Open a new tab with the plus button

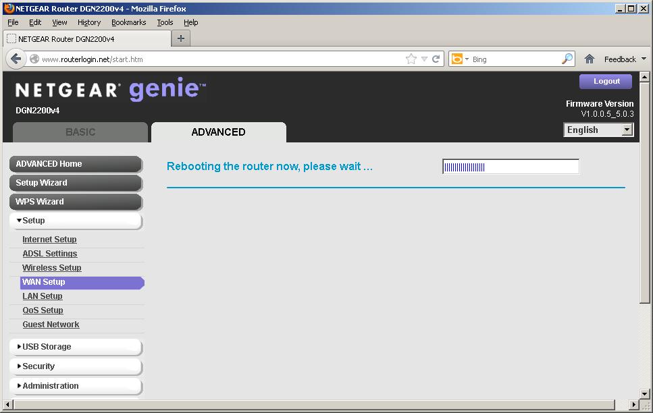(x=181, y=38)
